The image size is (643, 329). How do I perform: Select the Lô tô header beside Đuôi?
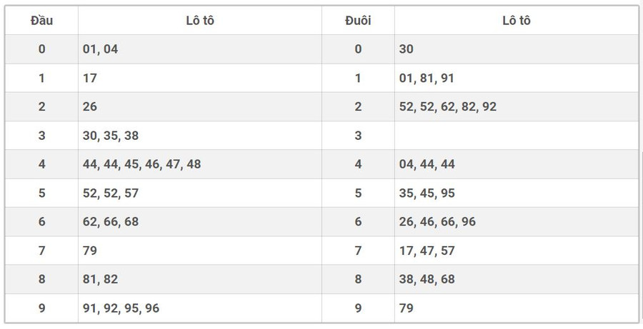(516, 21)
